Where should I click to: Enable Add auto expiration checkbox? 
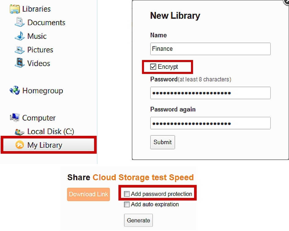click(127, 204)
